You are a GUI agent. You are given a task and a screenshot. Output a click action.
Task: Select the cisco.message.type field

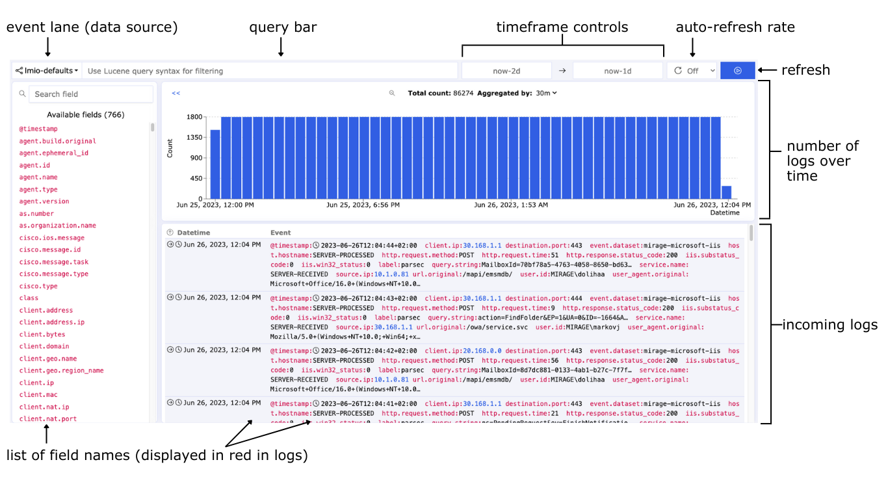[54, 274]
